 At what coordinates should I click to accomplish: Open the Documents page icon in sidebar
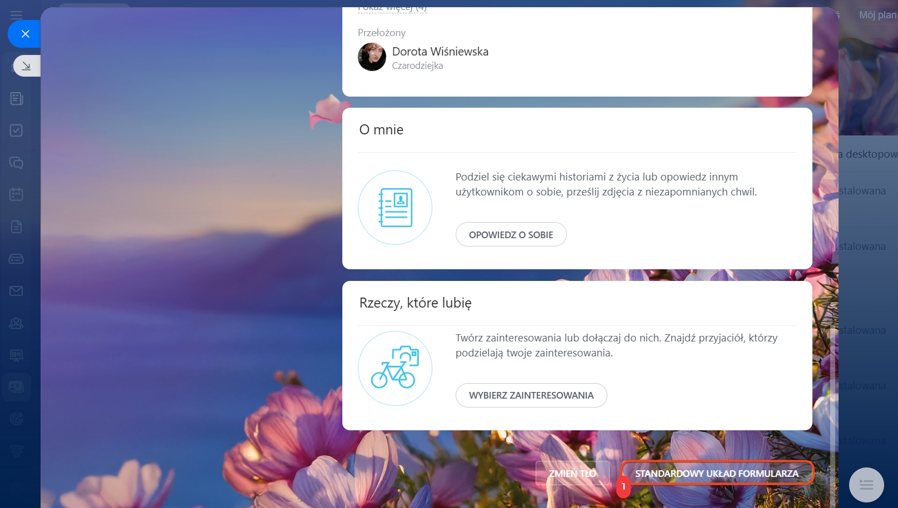pyautogui.click(x=16, y=227)
